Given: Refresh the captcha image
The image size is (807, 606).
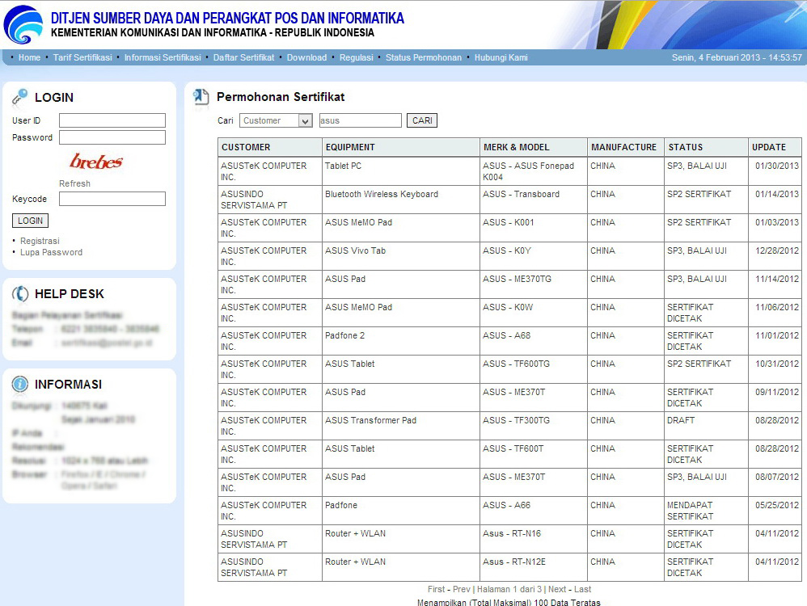Looking at the screenshot, I should tap(74, 183).
